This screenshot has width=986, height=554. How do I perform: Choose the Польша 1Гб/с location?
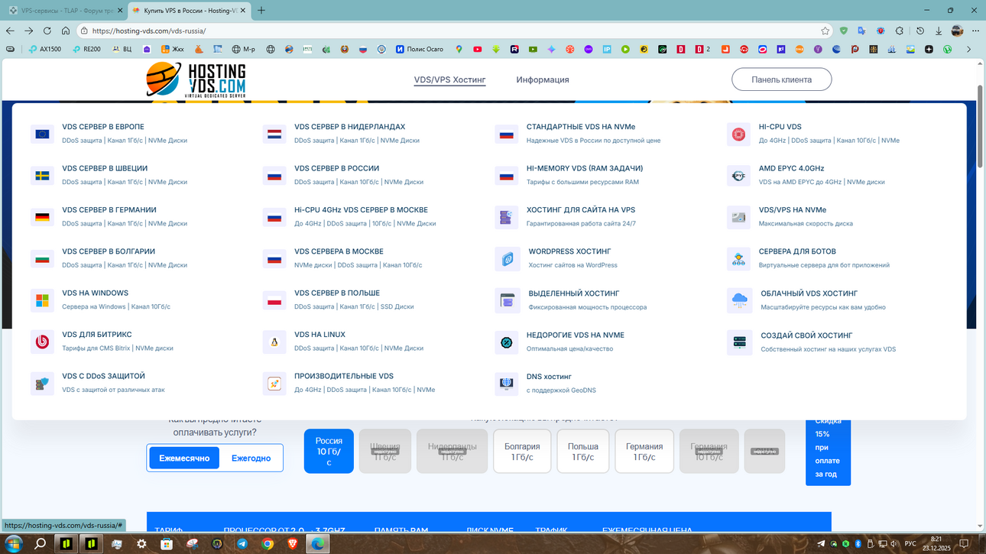pyautogui.click(x=583, y=451)
